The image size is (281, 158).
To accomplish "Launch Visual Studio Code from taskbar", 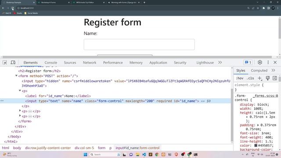I will point(144,154).
